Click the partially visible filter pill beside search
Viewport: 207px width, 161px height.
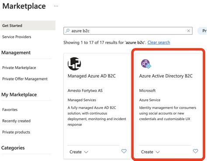coord(203,31)
